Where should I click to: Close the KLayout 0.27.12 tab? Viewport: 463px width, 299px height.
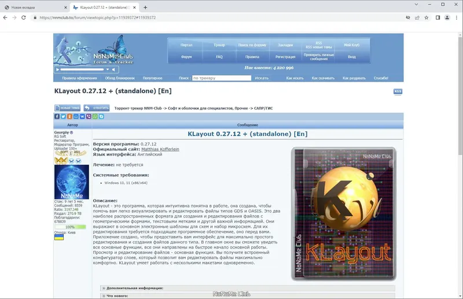point(134,8)
